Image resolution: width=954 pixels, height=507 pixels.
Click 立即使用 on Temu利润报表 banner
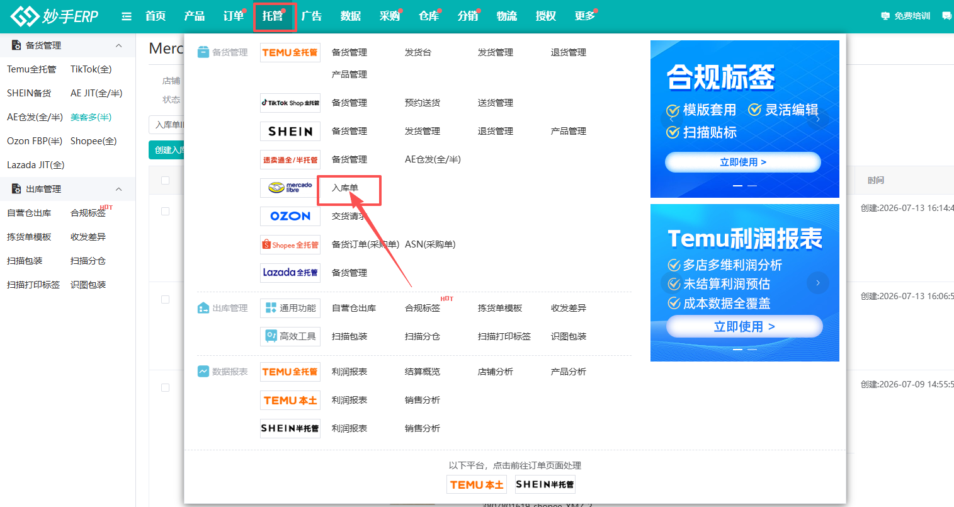744,326
